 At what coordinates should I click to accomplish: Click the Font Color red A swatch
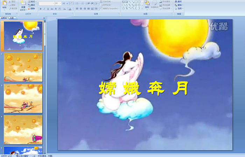[70, 9]
